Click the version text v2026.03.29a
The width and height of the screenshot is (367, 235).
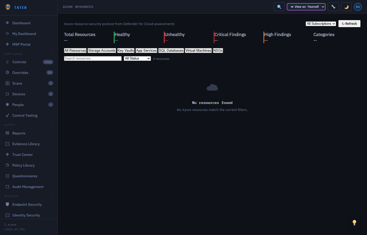click(14, 229)
